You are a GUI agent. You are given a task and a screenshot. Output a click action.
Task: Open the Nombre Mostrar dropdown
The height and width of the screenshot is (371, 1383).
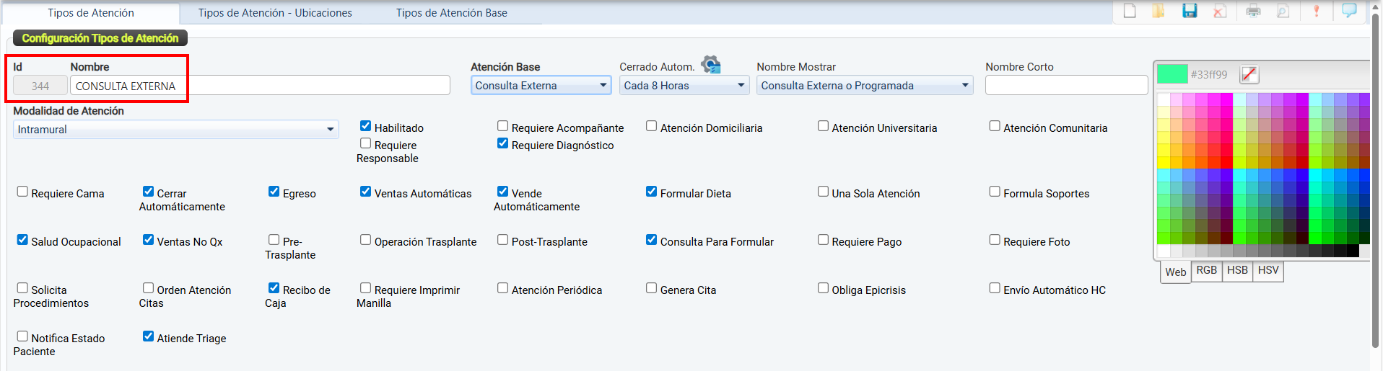pos(864,86)
